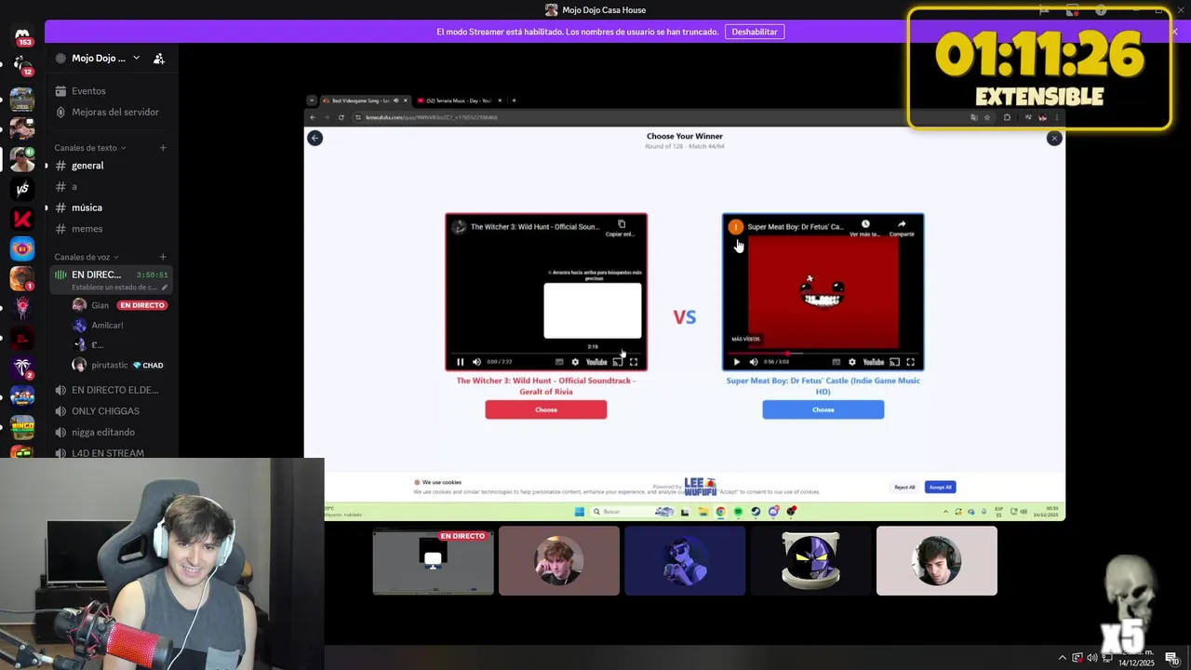The image size is (1191, 670).
Task: Add channel to Canales de texto
Action: (x=163, y=147)
